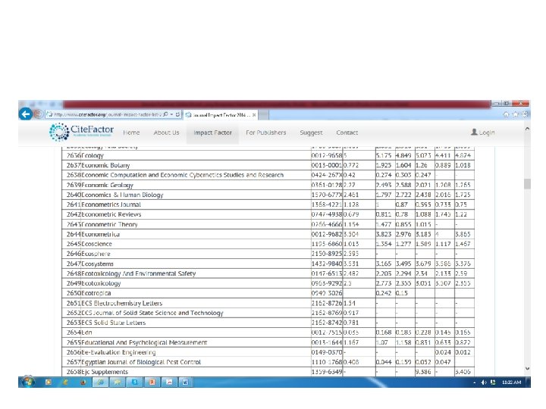Select the Journal Impact Factor browser tab
The width and height of the screenshot is (546, 409).
(221, 114)
